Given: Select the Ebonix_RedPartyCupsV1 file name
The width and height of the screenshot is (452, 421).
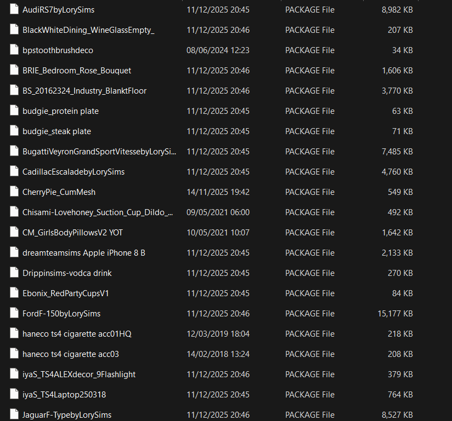Looking at the screenshot, I should coord(66,293).
